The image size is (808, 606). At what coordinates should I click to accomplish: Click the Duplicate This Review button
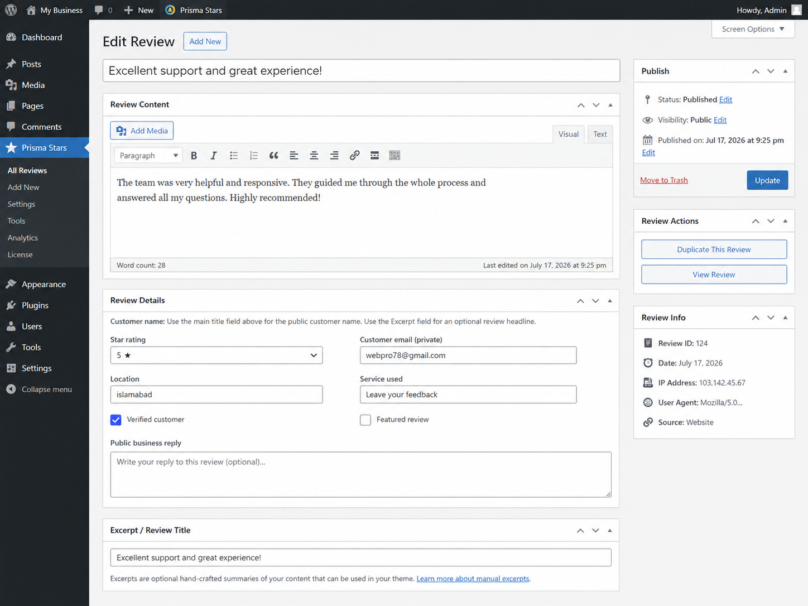tap(714, 249)
